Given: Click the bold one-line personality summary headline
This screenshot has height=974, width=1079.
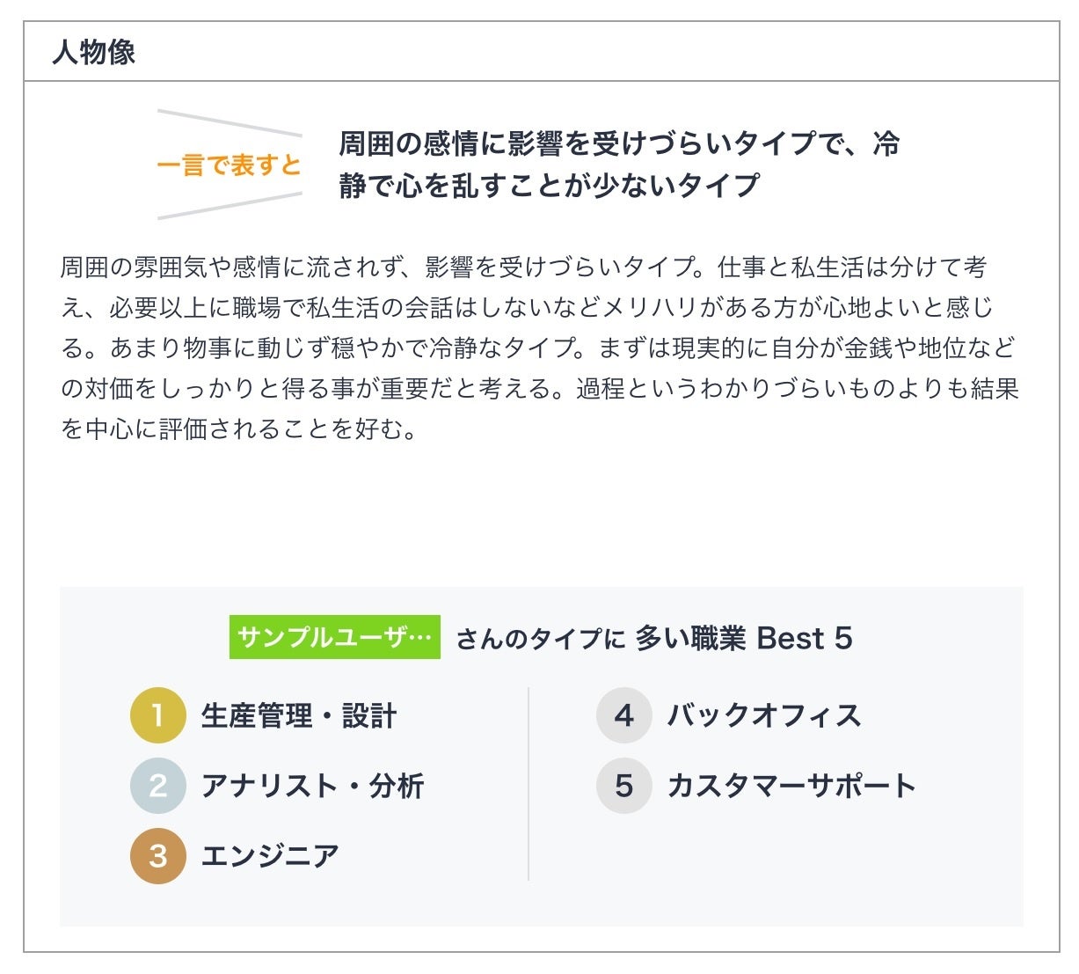Looking at the screenshot, I should [x=619, y=165].
